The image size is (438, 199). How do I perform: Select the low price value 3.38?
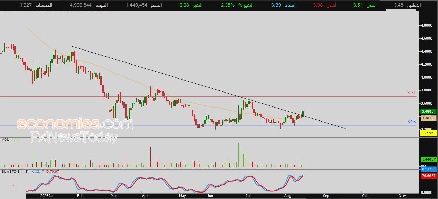pyautogui.click(x=318, y=5)
